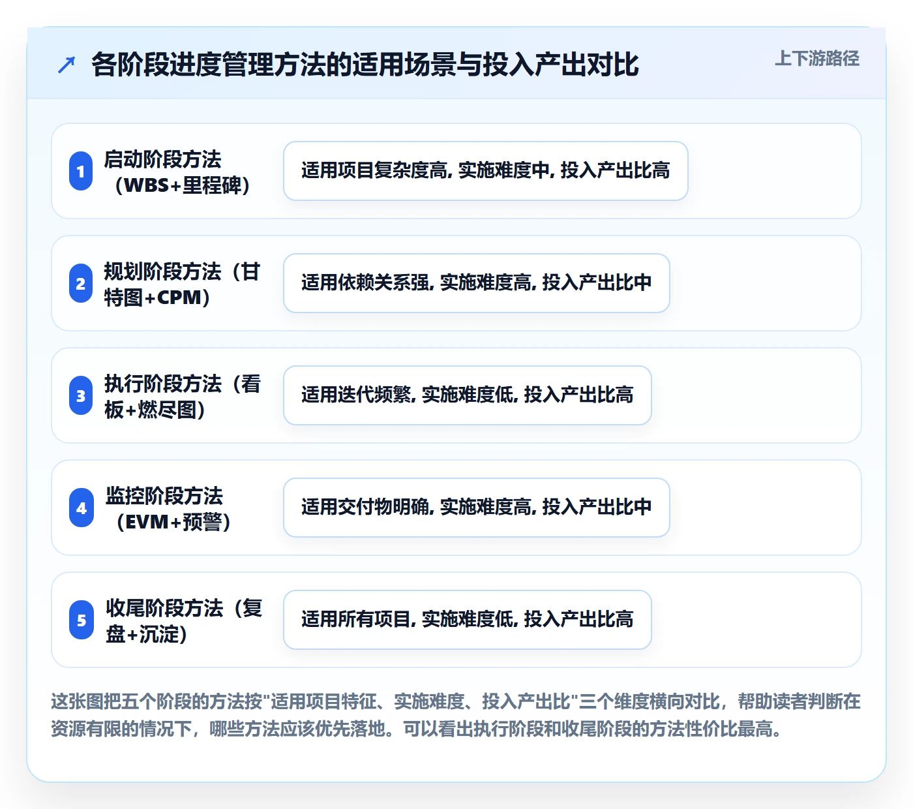Click the 收尾阶段方法（复盘+沉淀）label
The height and width of the screenshot is (809, 913).
[x=184, y=620]
